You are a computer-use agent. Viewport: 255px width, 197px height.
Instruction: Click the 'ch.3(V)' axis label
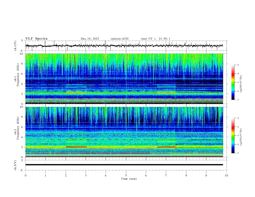[15, 165]
